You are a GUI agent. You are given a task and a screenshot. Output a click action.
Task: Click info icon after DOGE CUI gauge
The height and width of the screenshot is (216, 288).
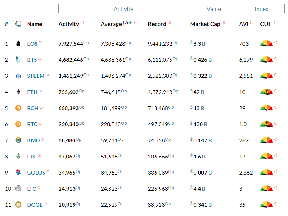(276, 204)
